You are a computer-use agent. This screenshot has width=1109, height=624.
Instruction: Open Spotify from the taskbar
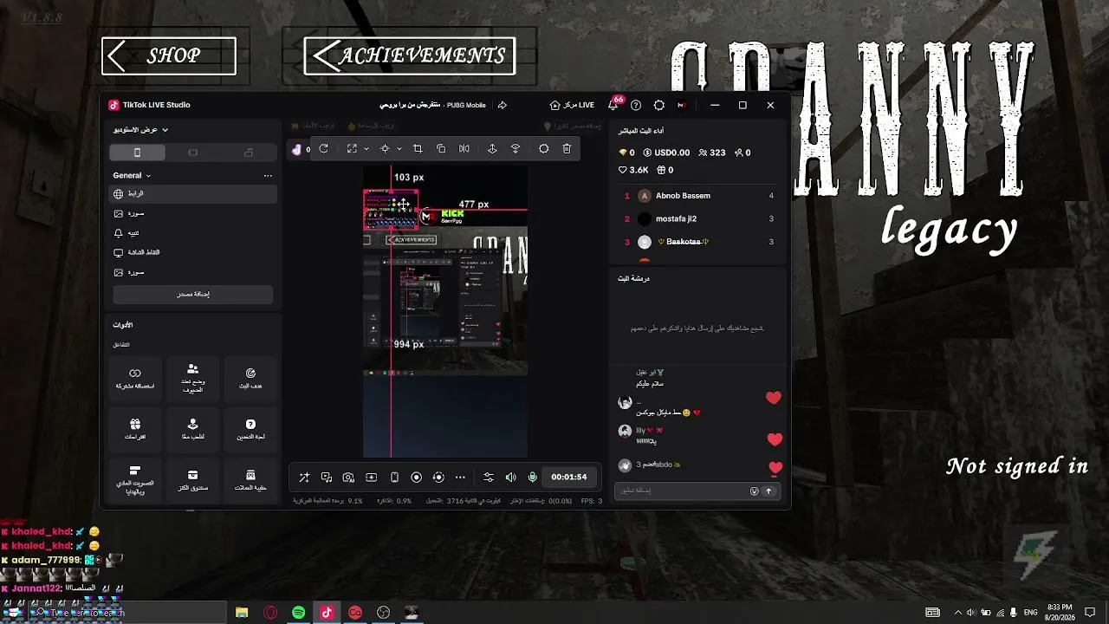[298, 613]
